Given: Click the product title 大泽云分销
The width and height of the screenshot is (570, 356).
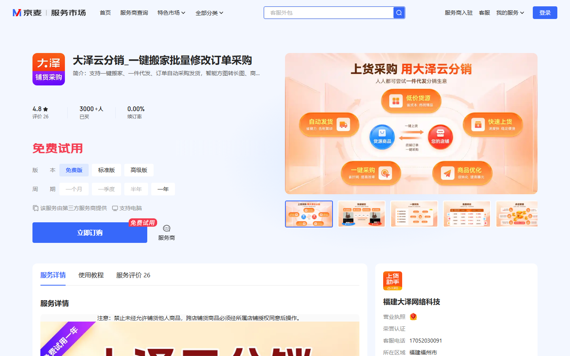Looking at the screenshot, I should (x=162, y=61).
